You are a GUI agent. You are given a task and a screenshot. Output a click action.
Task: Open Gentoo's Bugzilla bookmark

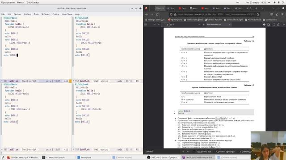tap(193, 20)
